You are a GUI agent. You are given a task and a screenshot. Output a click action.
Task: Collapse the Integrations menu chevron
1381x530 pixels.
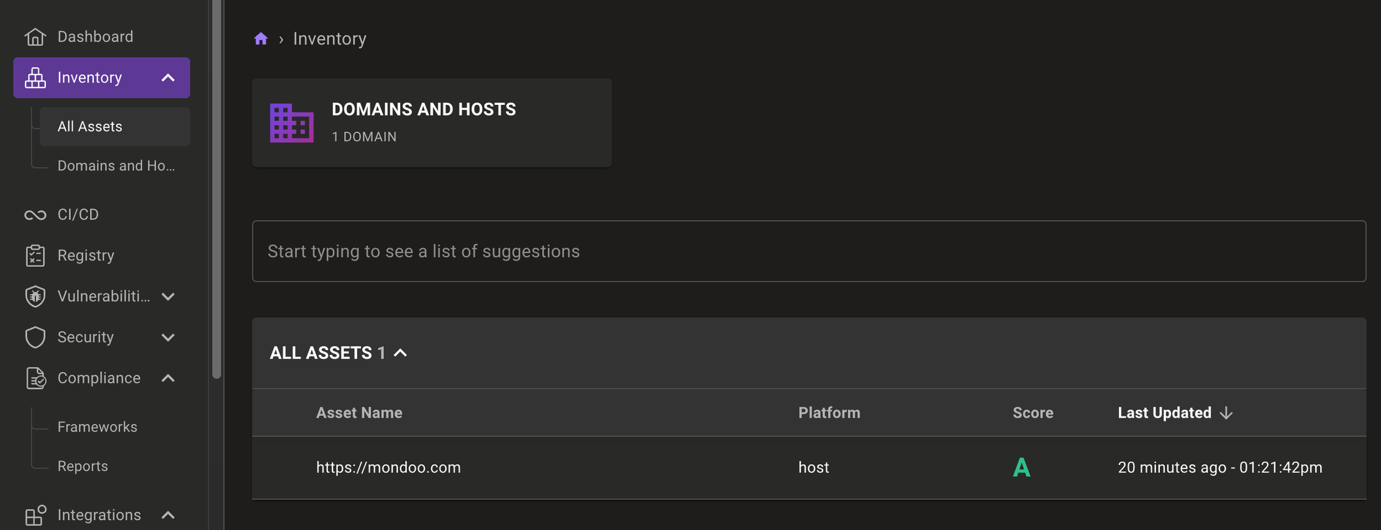168,515
